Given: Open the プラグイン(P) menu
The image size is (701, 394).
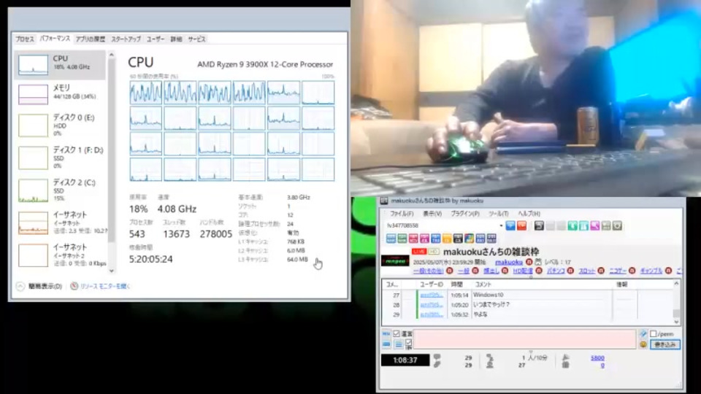Looking at the screenshot, I should pyautogui.click(x=465, y=214).
